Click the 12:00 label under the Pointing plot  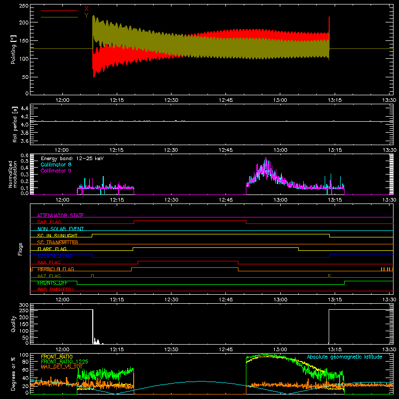click(62, 100)
